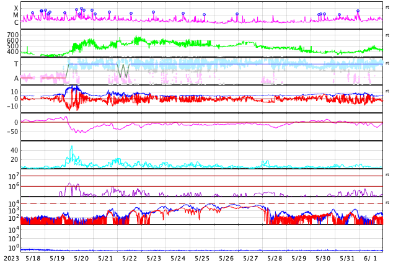Image resolution: width=393 pixels, height=263 pixels.
Task: Click the 5/22 date label
Action: click(x=130, y=258)
